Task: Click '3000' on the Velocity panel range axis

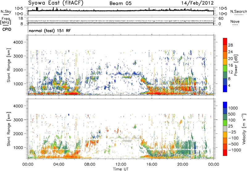Action: [18, 120]
